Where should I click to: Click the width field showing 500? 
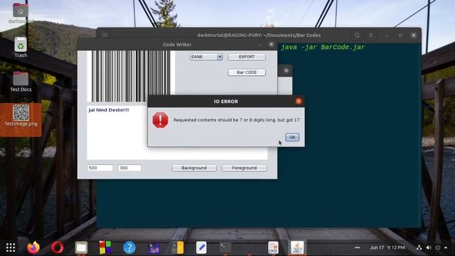tap(100, 168)
